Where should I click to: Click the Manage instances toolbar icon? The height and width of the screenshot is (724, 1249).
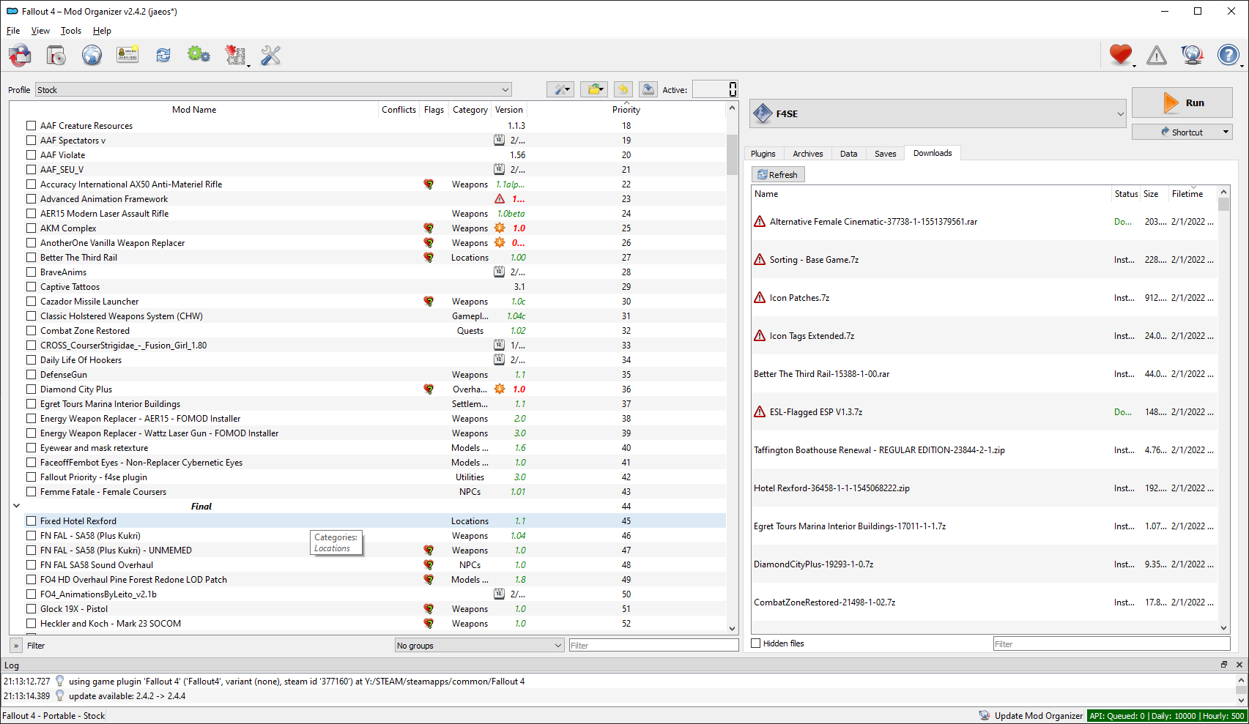pos(20,55)
